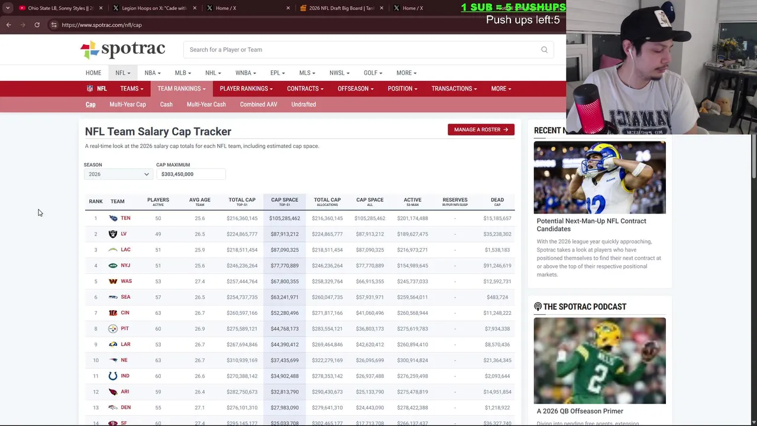
Task: Sort by Total Cap Top-51 header
Action: [242, 202]
